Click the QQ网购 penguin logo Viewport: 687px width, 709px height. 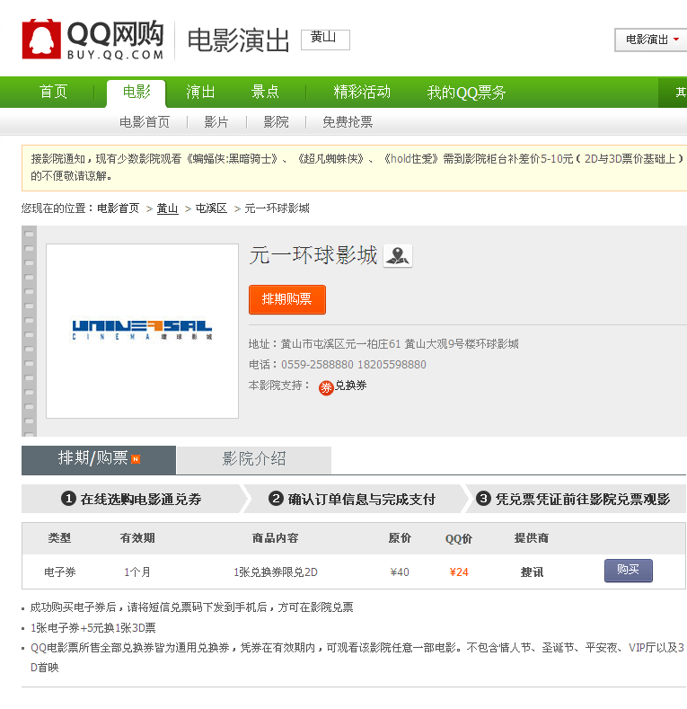pyautogui.click(x=41, y=39)
